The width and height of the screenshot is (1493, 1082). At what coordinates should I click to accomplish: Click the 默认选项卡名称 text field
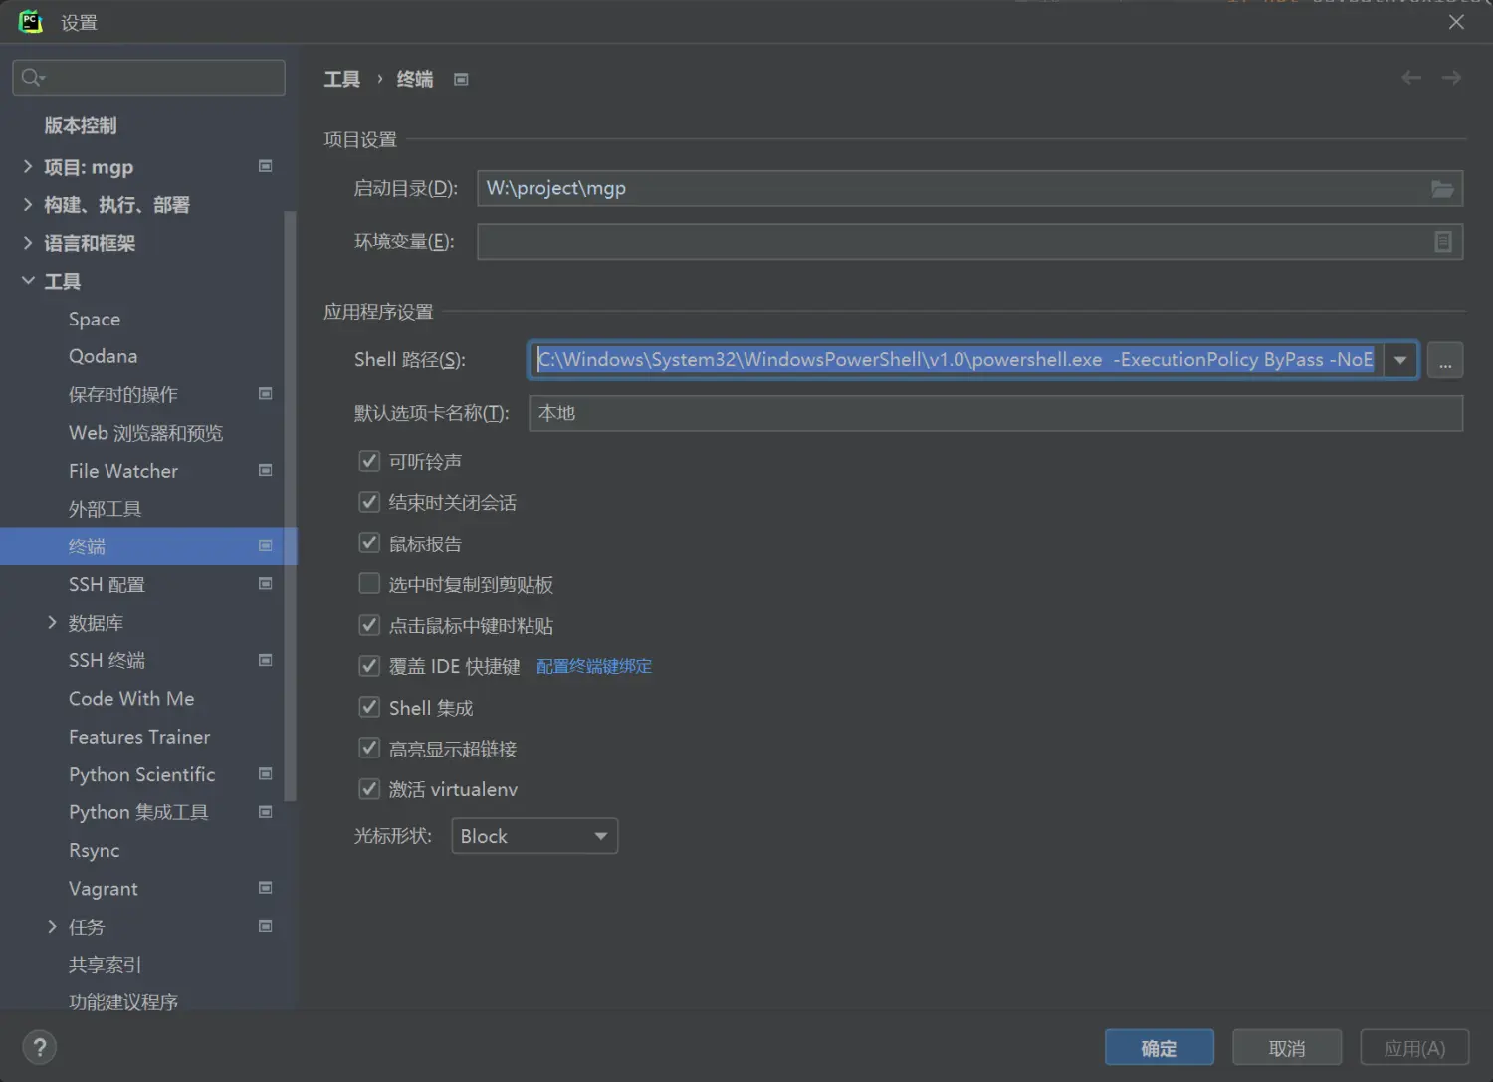click(x=995, y=413)
